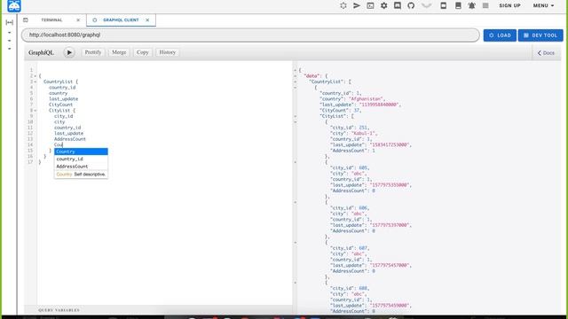Collapse the CountryList block in query editor
This screenshot has width=568, height=319.
click(x=35, y=82)
